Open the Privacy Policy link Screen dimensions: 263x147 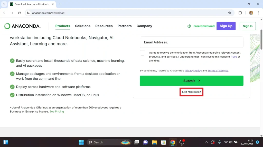193,70
